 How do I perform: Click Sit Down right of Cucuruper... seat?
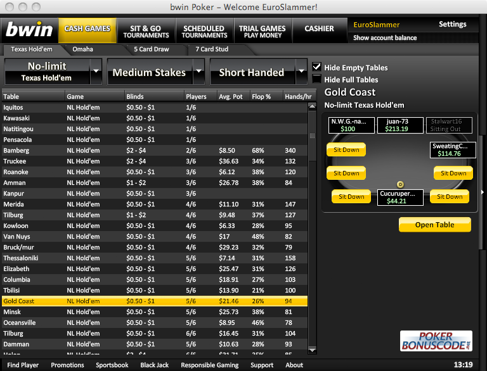450,196
